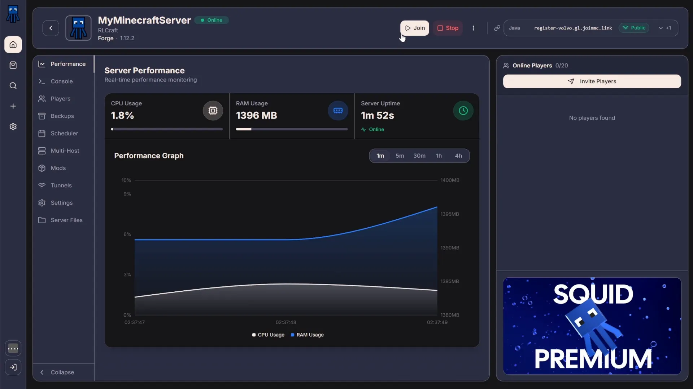This screenshot has height=389, width=693.
Task: Click the CPU chip icon
Action: tap(213, 111)
